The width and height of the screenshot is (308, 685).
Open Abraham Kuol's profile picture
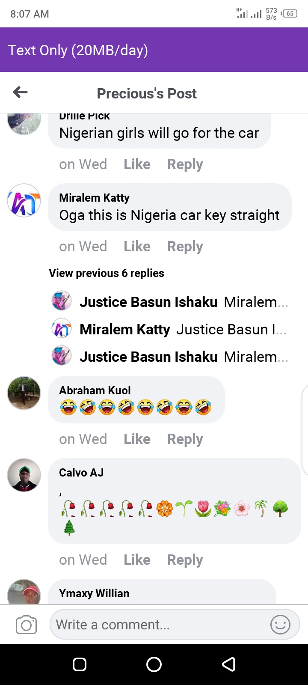click(x=24, y=393)
